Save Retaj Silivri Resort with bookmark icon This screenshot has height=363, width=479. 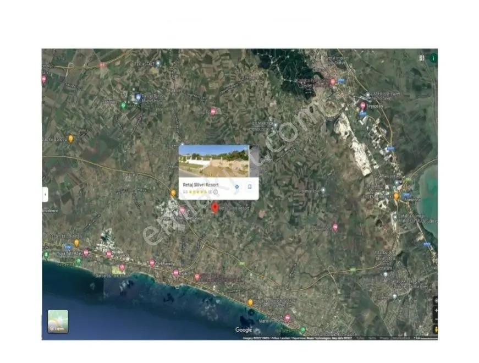tap(250, 186)
